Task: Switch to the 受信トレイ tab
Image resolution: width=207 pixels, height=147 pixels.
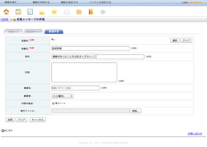Action: coord(14,32)
